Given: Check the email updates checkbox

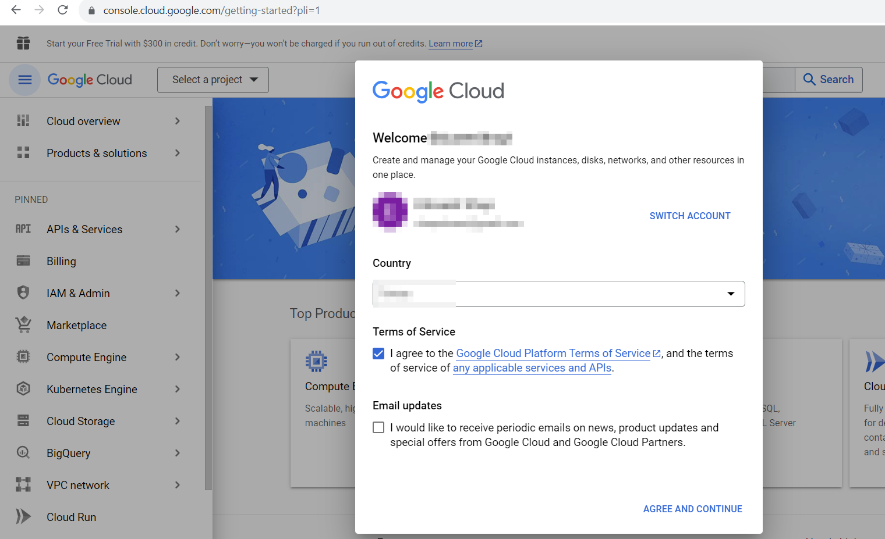Looking at the screenshot, I should point(378,428).
